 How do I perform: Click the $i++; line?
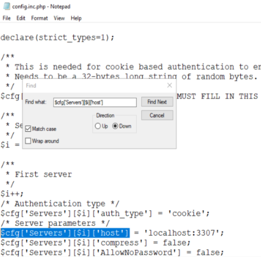coord(12,194)
